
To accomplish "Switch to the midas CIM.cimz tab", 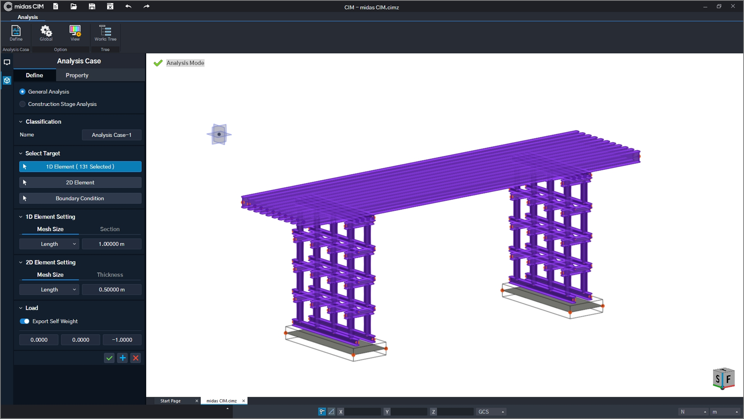I will tap(221, 401).
